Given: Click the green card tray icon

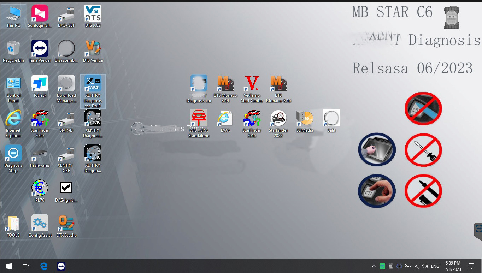Looking at the screenshot, I should pos(382,266).
